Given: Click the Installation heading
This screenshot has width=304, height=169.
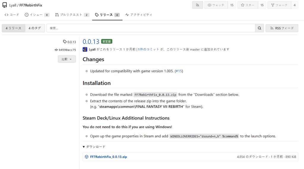Looking at the screenshot, I should click(96, 83).
